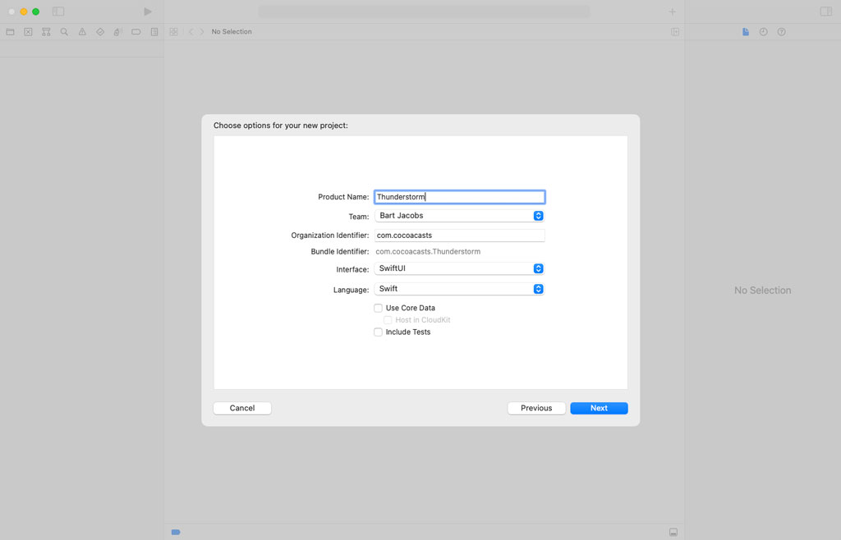The image size is (841, 540).
Task: Switch to the Find navigator
Action: [x=63, y=31]
